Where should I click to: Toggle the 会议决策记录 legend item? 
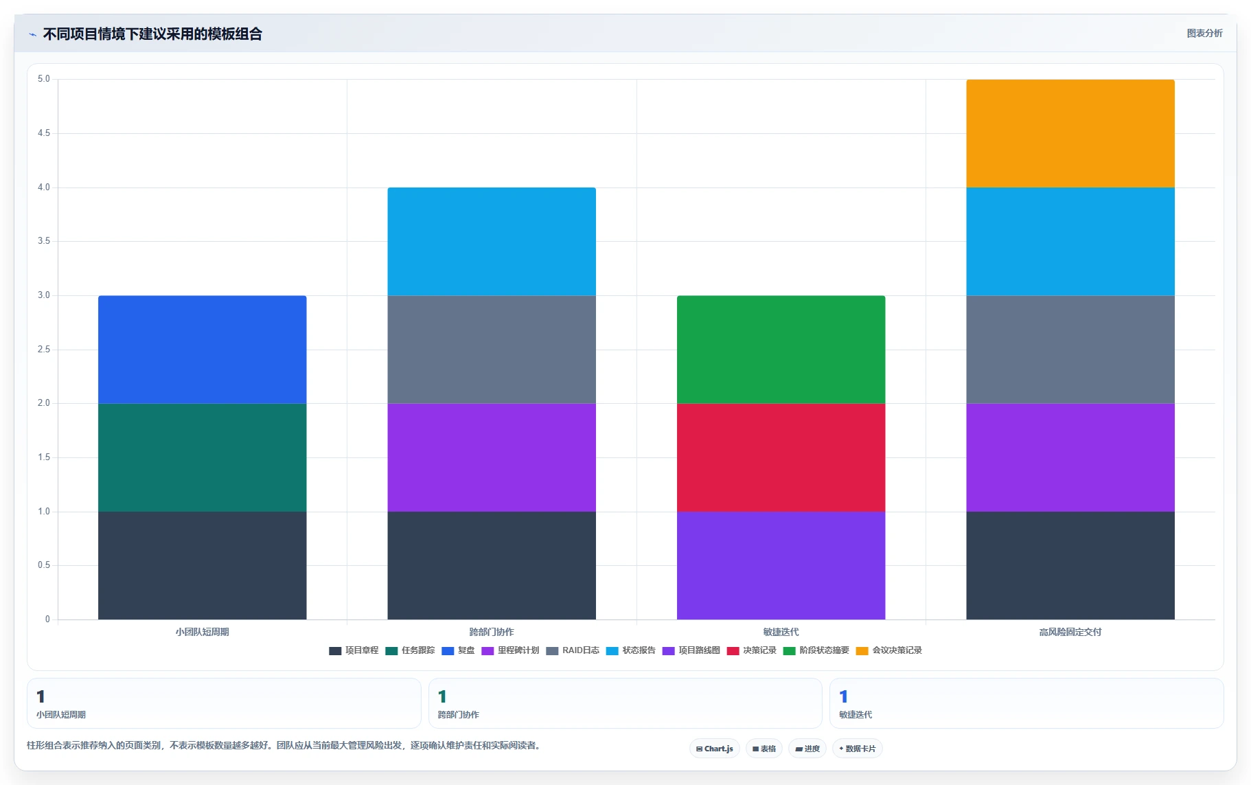tap(889, 650)
